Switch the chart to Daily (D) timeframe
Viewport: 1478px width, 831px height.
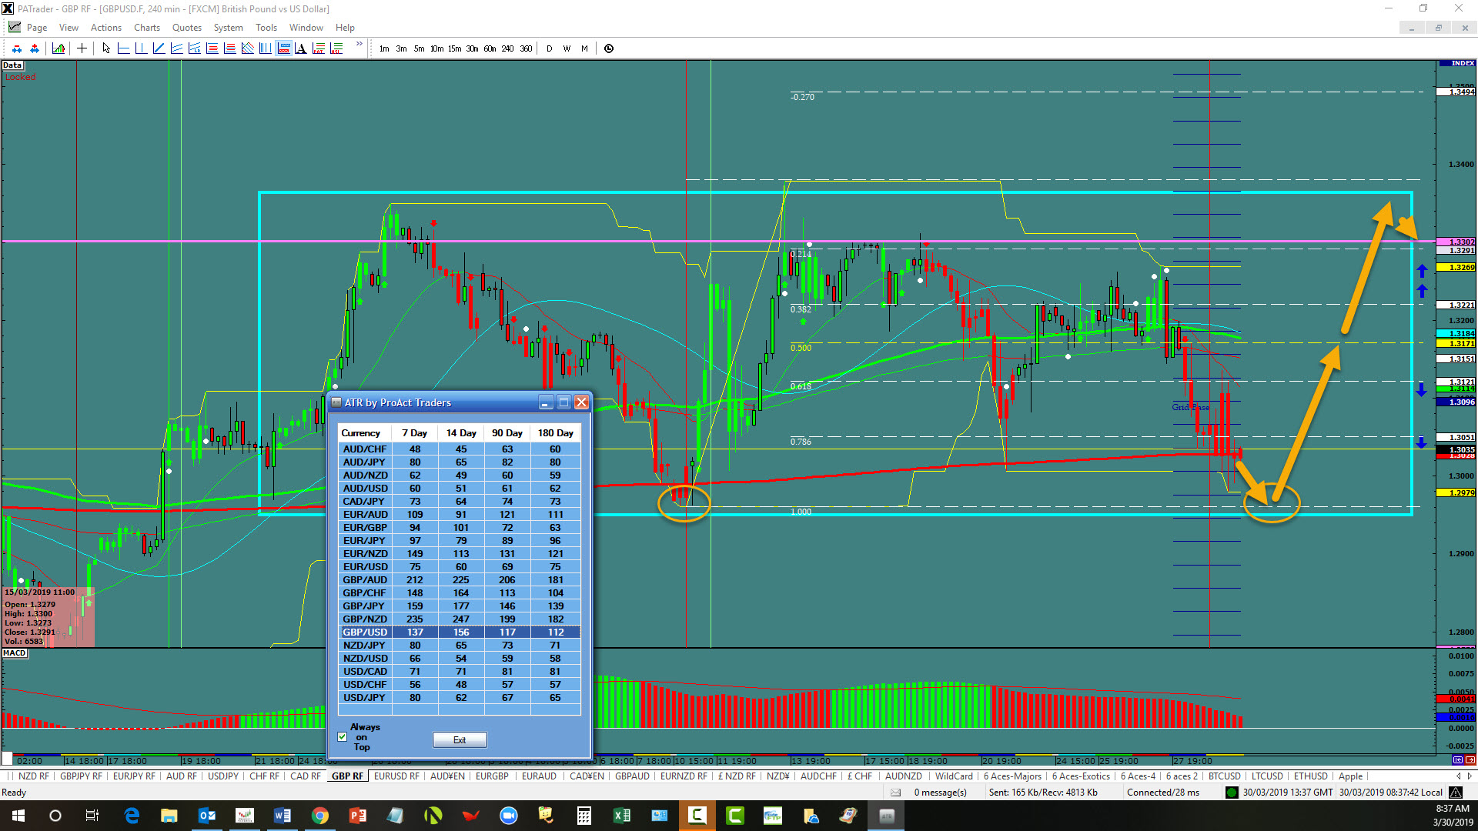point(549,48)
